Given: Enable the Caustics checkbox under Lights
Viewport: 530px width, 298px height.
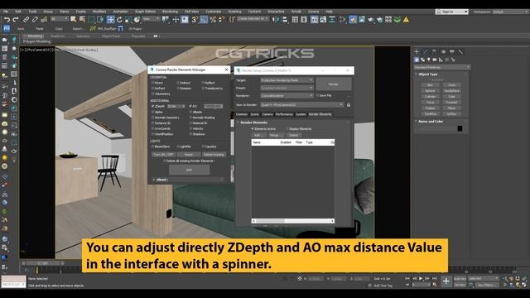Looking at the screenshot, I should 203,147.
